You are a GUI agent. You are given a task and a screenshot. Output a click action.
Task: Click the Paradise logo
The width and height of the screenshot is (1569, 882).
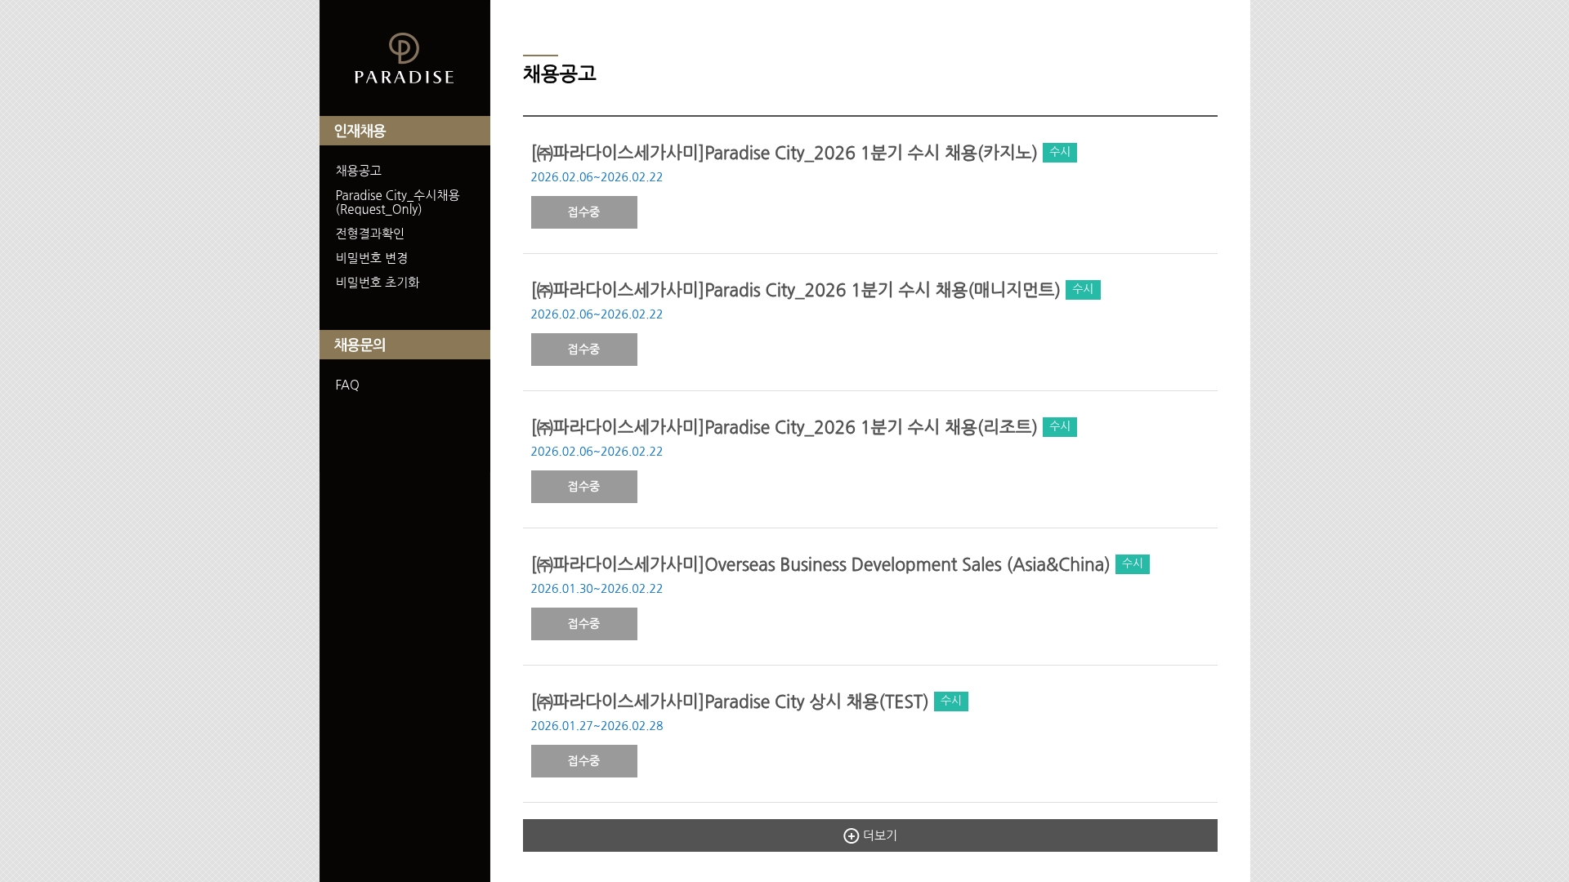click(x=404, y=59)
